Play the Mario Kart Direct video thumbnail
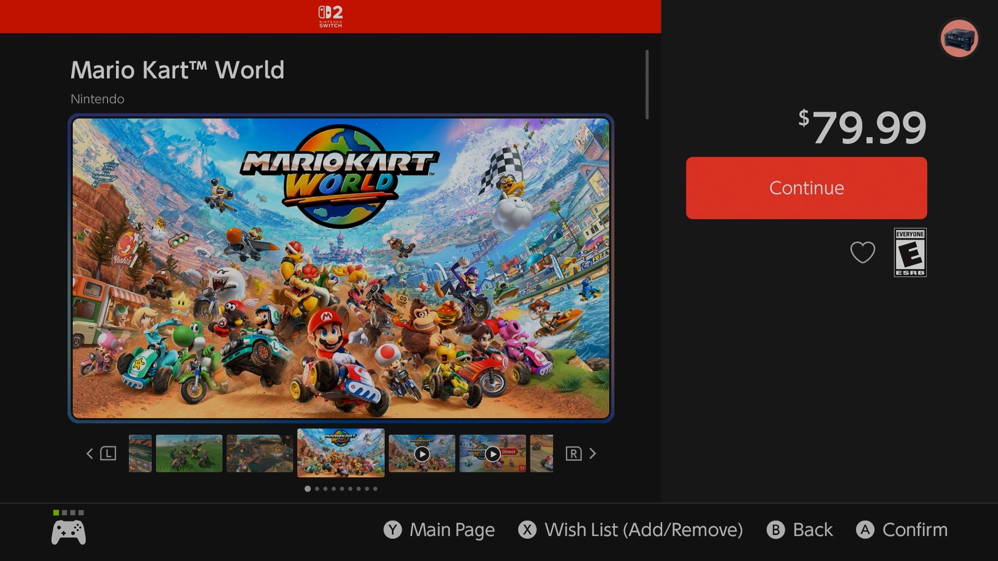This screenshot has height=561, width=998. coord(492,453)
